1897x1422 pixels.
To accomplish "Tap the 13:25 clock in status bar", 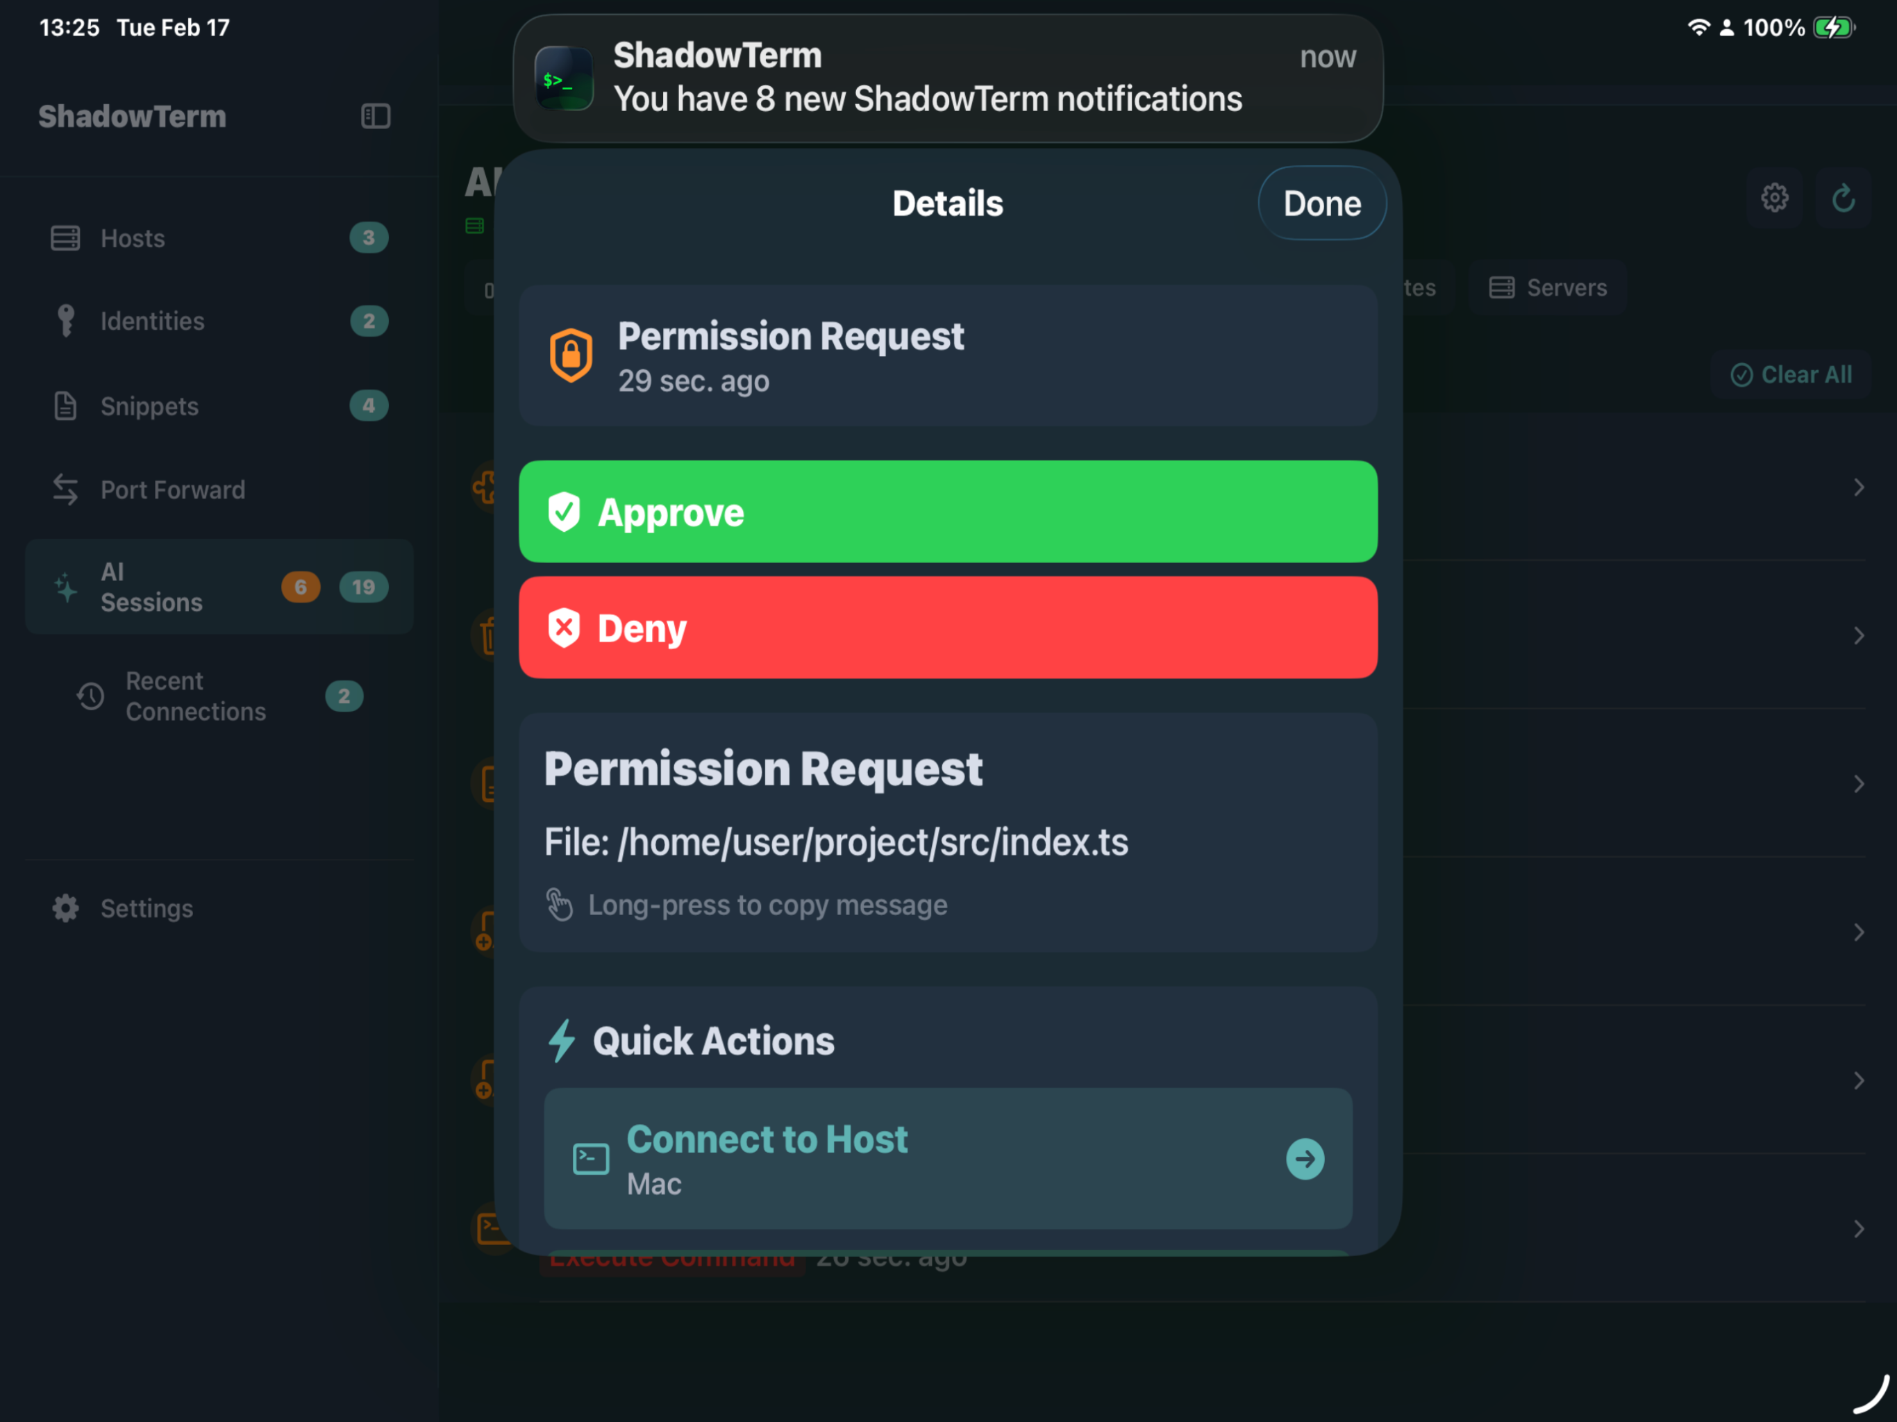I will click(69, 28).
